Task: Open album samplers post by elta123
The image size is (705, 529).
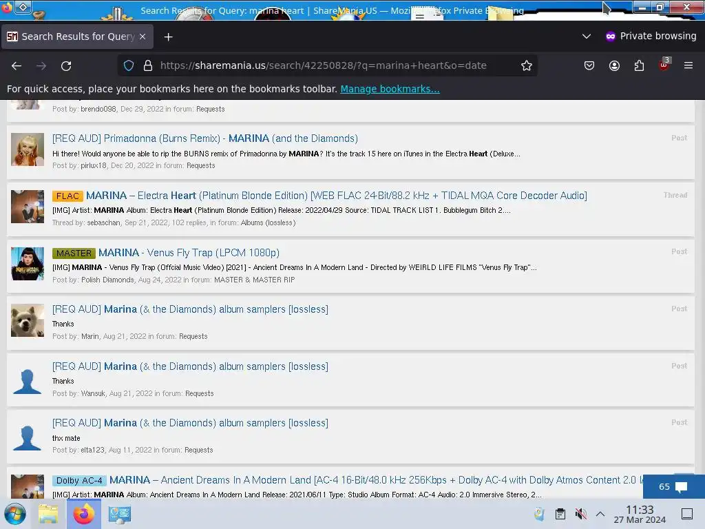Action: [x=190, y=424]
